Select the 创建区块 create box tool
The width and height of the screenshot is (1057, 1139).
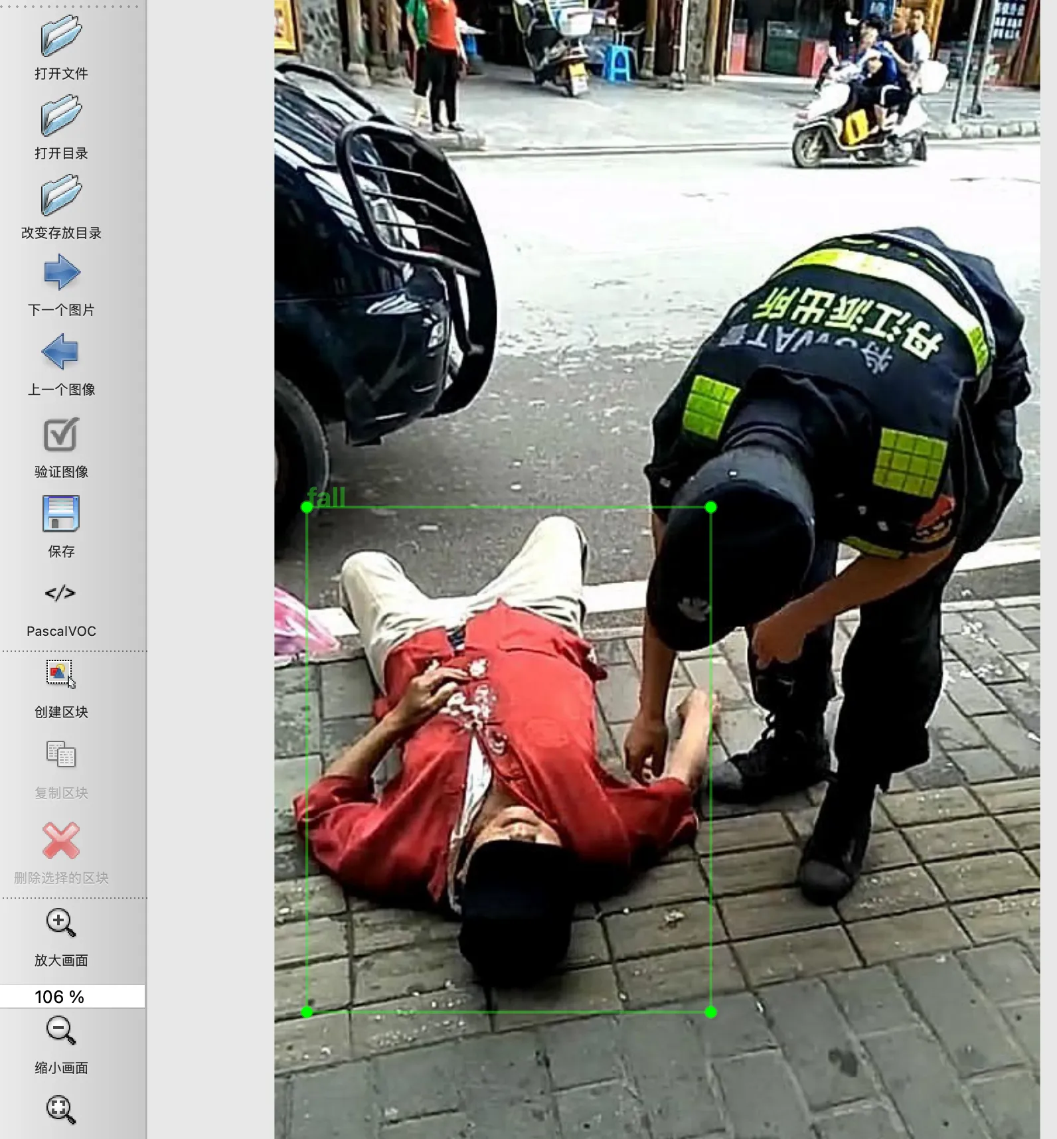(x=61, y=674)
